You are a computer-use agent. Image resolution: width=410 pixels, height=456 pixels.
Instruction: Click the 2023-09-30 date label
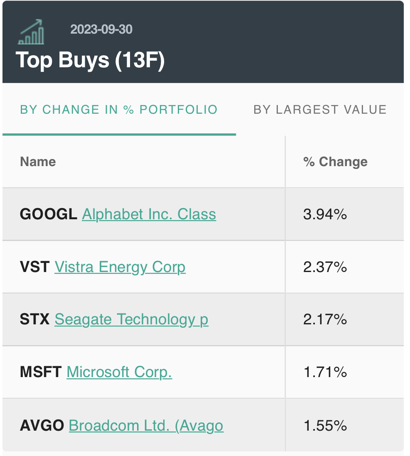point(101,29)
